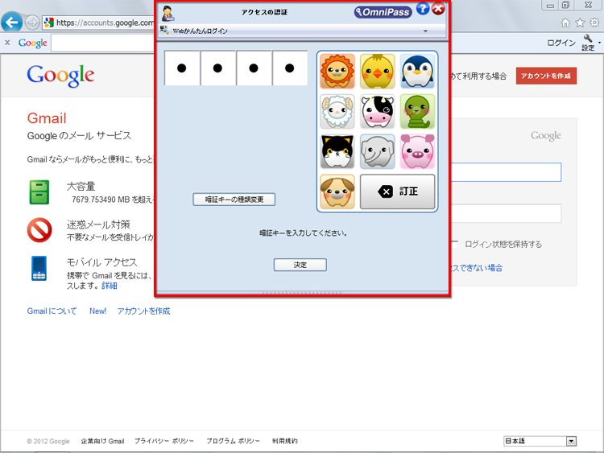Screen dimensions: 604x453
Task: Click the 訂正 correction button
Action: [398, 191]
